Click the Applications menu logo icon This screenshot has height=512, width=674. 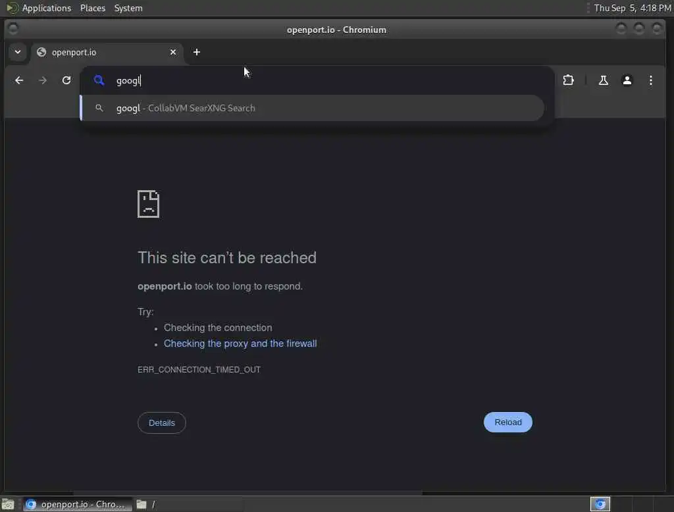(x=12, y=8)
